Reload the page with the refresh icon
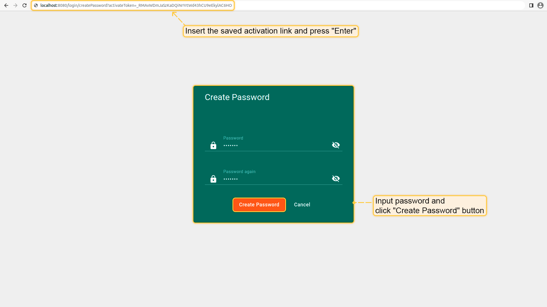Image resolution: width=547 pixels, height=307 pixels. 25,5
